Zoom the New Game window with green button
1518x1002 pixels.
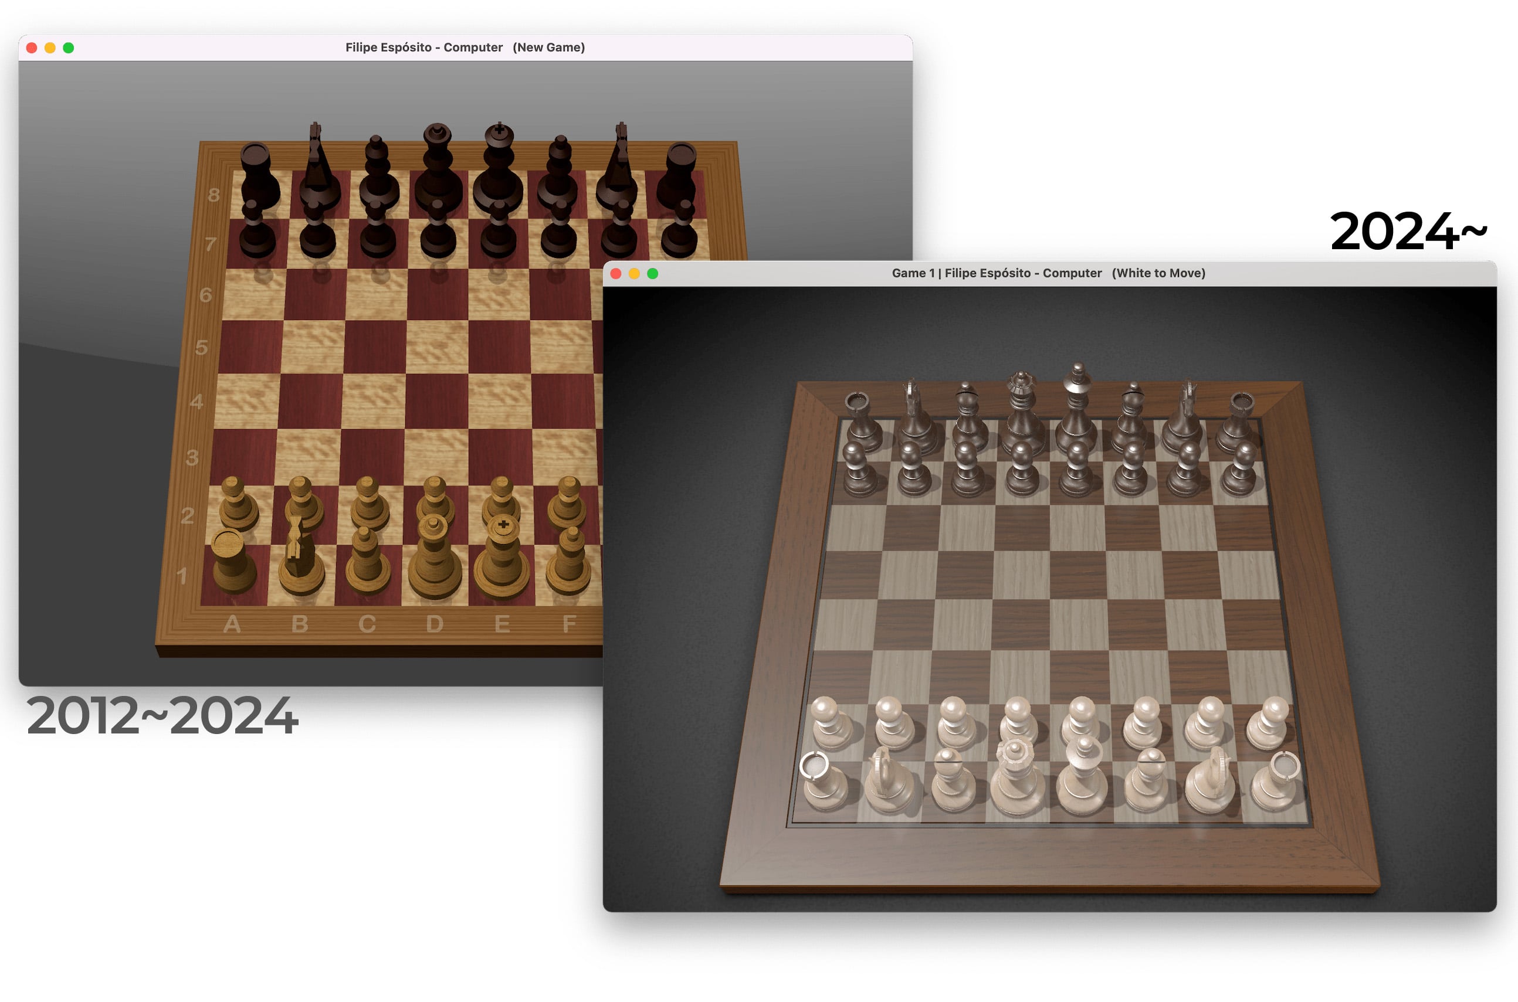(x=69, y=48)
